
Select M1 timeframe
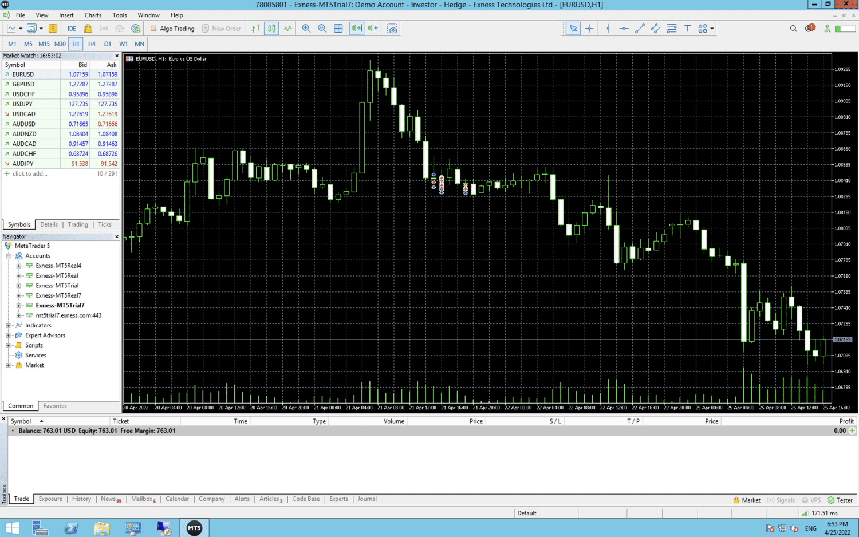12,44
